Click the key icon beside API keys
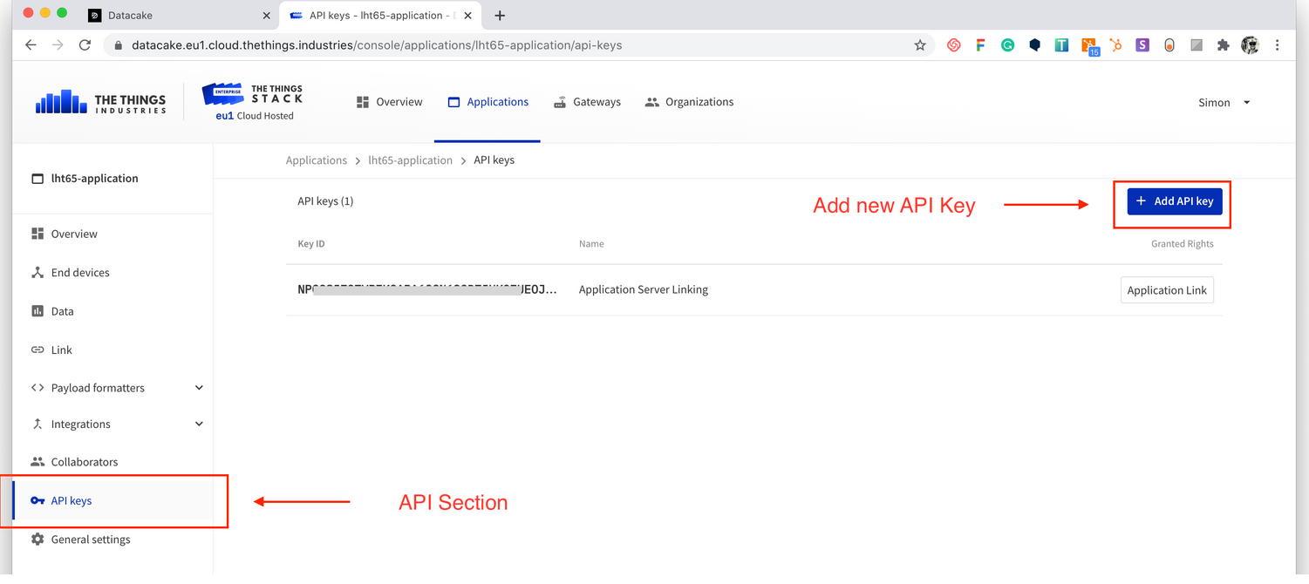Image resolution: width=1309 pixels, height=584 pixels. (x=37, y=500)
